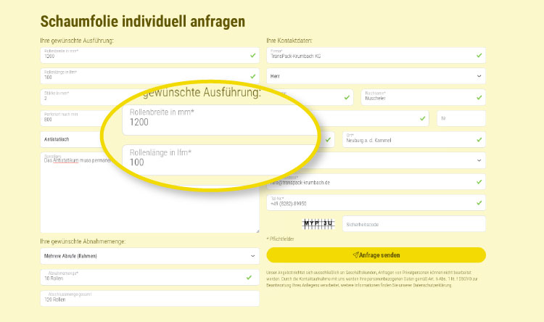Click the checkmark in the Abnahmemenge field
Screen dimensions: 544x322
pyautogui.click(x=252, y=276)
